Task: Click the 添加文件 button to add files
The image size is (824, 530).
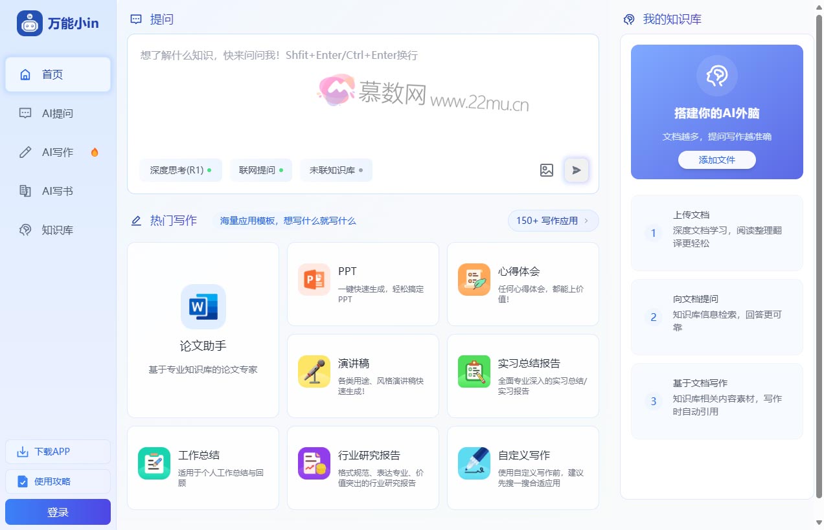Action: pos(716,160)
